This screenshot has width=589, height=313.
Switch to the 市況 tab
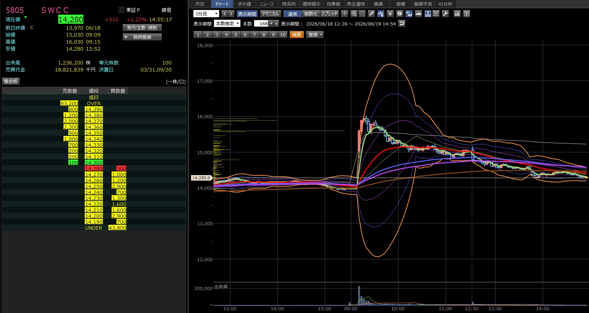[200, 4]
